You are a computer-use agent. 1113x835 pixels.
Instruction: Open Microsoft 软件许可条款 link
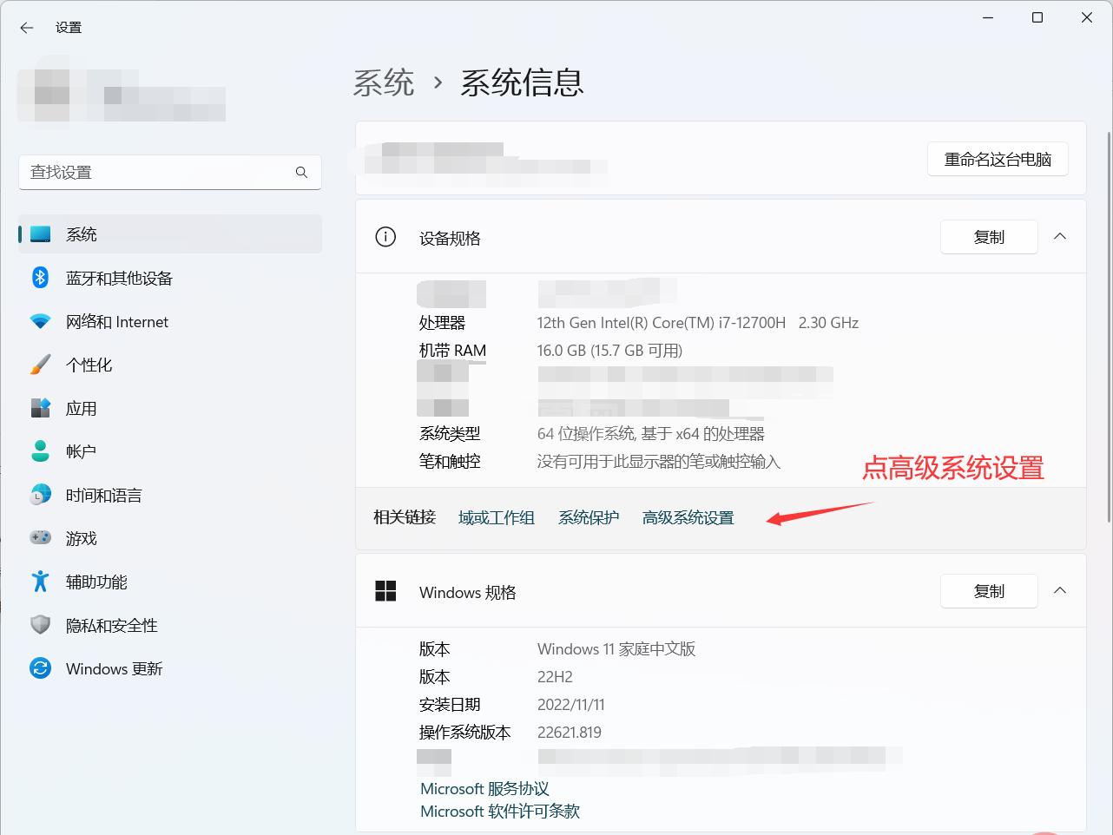(x=500, y=812)
